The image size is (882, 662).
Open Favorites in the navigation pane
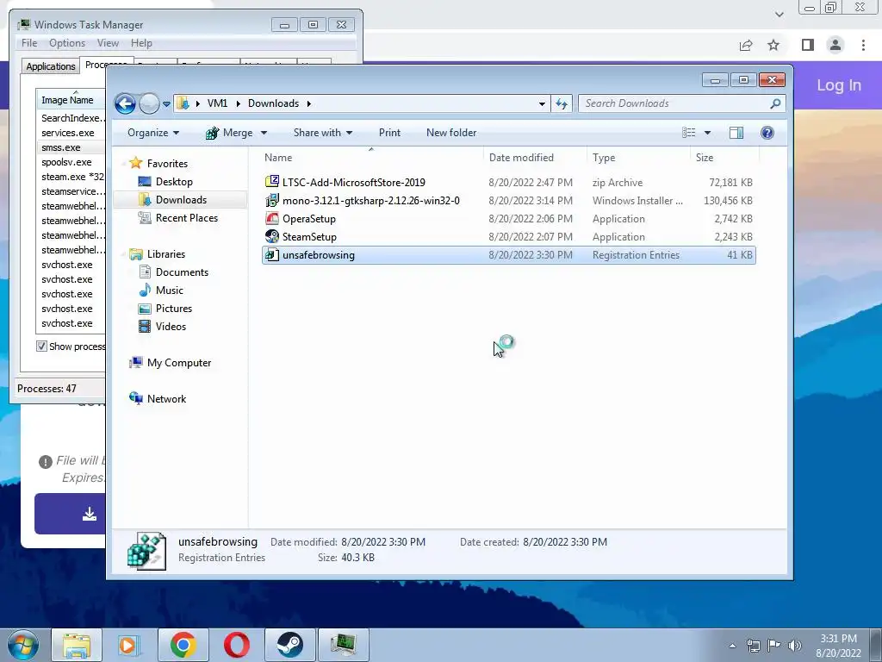click(167, 163)
